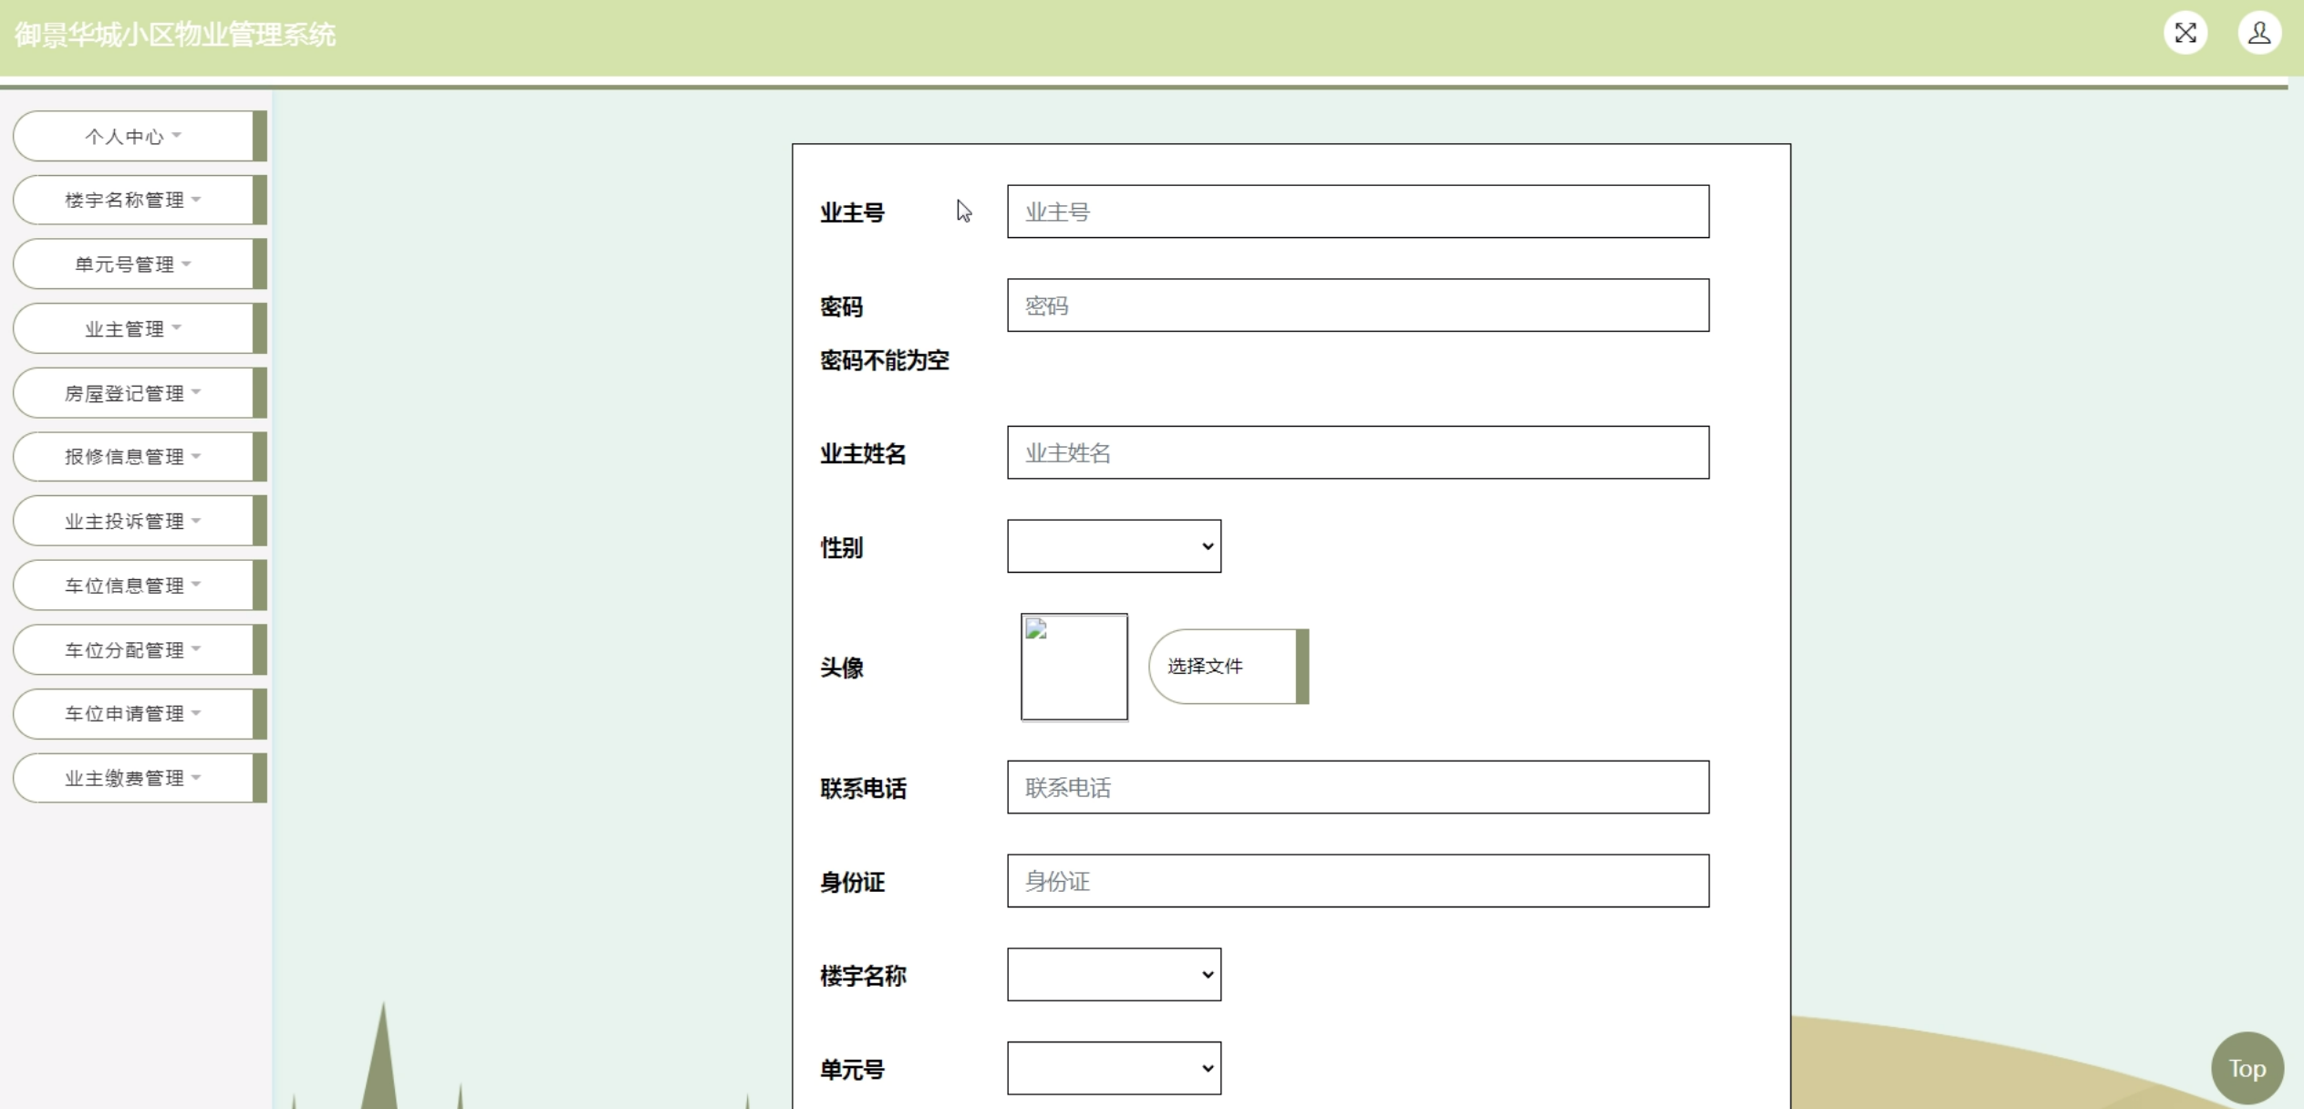
Task: Open the 车位分配管理 menu
Action: (133, 650)
